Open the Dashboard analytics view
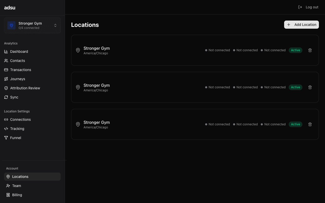The image size is (325, 203). [19, 52]
